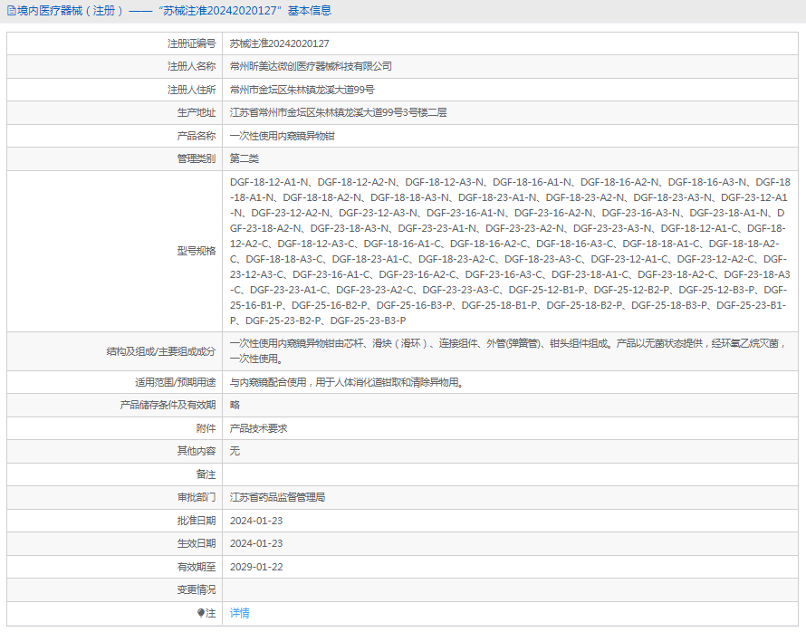The width and height of the screenshot is (806, 632).
Task: Click the document icon before 境内医疗器械 title
Action: [11, 11]
